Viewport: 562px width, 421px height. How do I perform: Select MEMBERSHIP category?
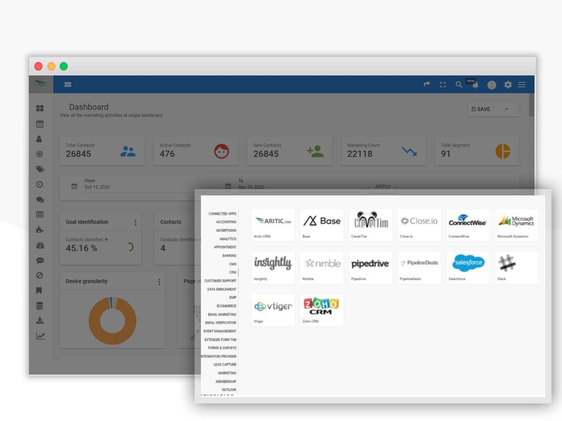[x=226, y=381]
